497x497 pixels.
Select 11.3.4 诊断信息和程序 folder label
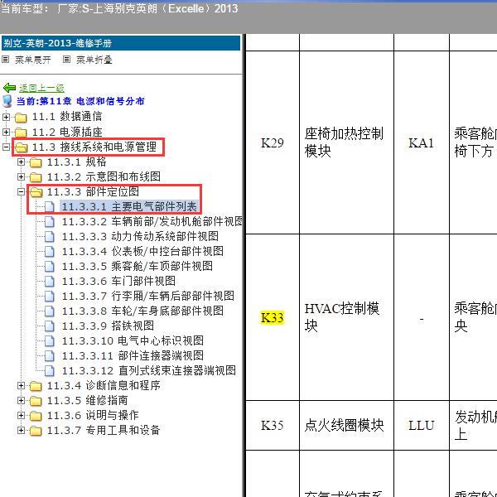click(x=104, y=385)
